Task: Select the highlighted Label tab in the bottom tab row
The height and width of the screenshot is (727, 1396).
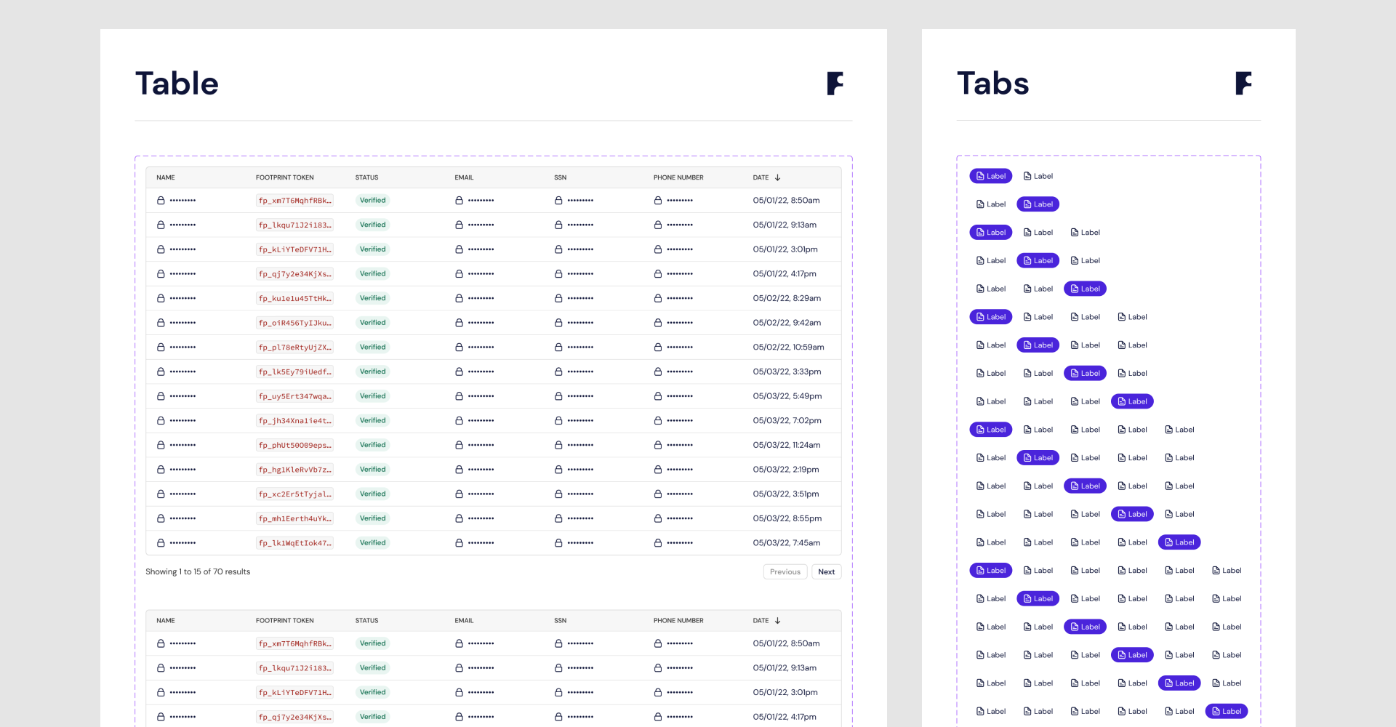Action: pyautogui.click(x=1226, y=712)
